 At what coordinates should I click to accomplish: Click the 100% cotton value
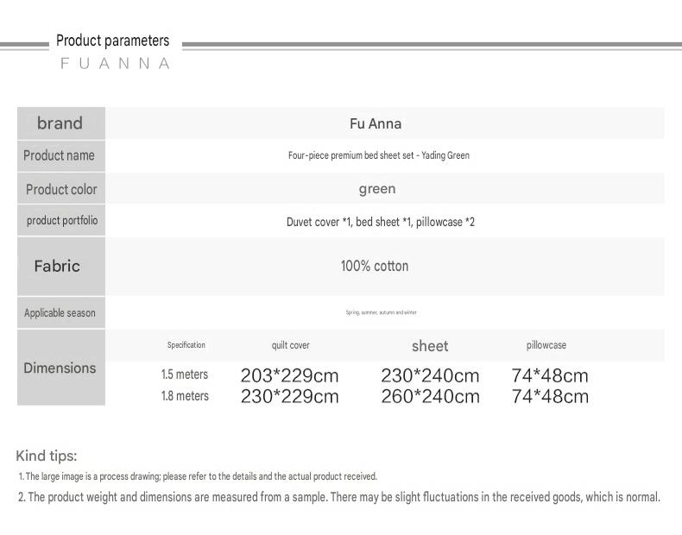click(375, 266)
